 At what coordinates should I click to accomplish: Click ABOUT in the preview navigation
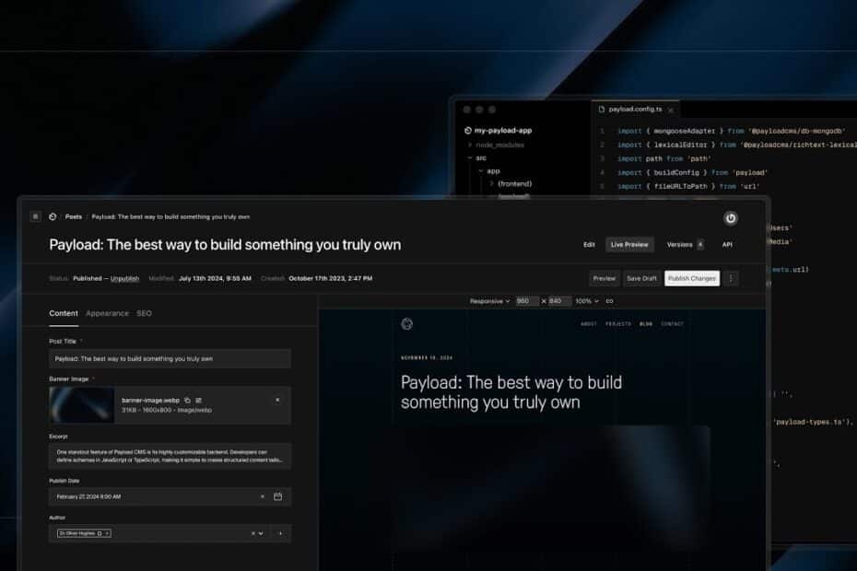[589, 324]
